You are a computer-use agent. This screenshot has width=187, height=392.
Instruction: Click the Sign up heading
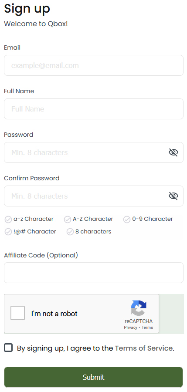click(27, 9)
